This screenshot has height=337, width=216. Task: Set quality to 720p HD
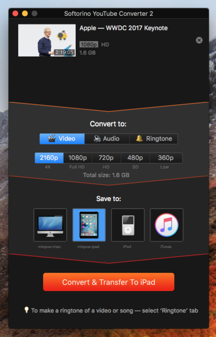pyautogui.click(x=107, y=158)
